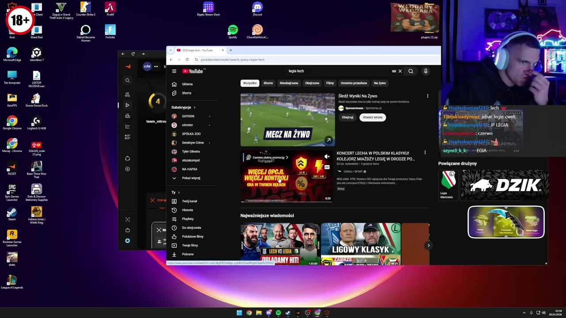
Task: Open Pobrane downloads in sidebar
Action: tap(188, 254)
